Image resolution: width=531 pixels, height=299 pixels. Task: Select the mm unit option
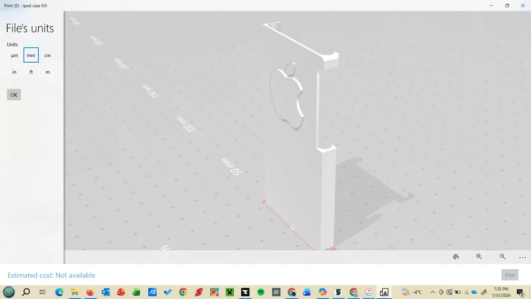point(31,55)
